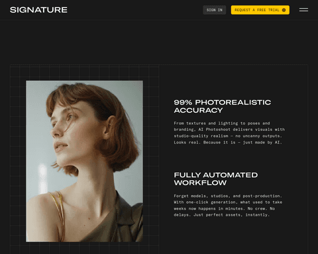Click the paragraph starting 'Forget models, studios'
Screen dimensions: 318x254
tap(228, 205)
